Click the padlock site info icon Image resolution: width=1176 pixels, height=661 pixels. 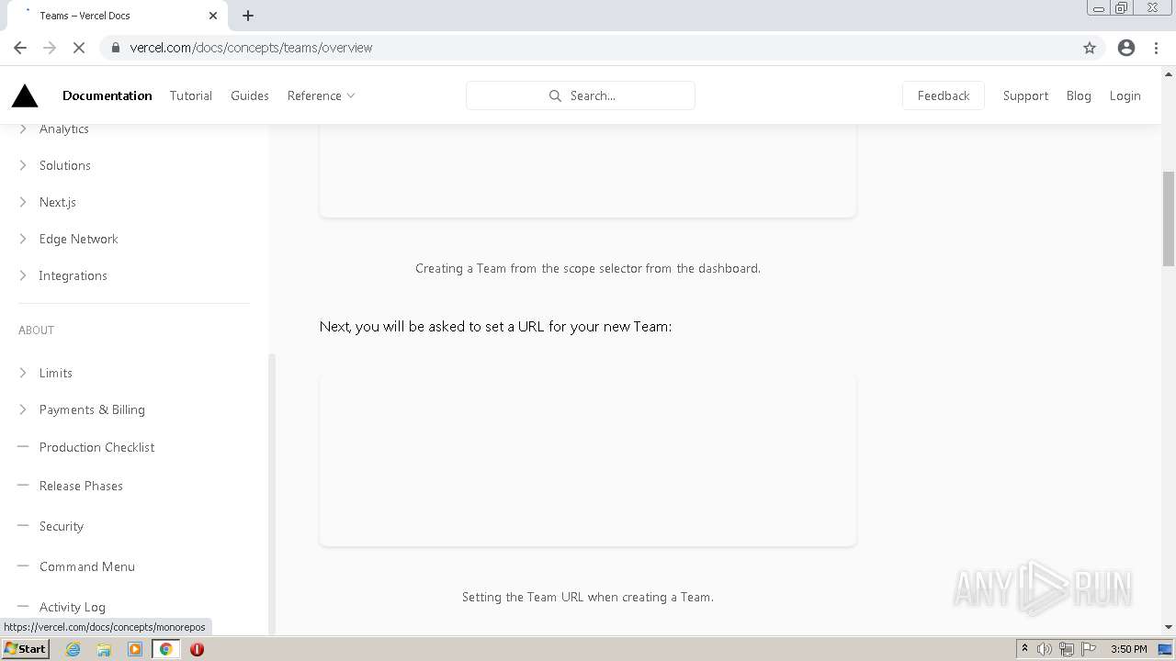(x=116, y=48)
